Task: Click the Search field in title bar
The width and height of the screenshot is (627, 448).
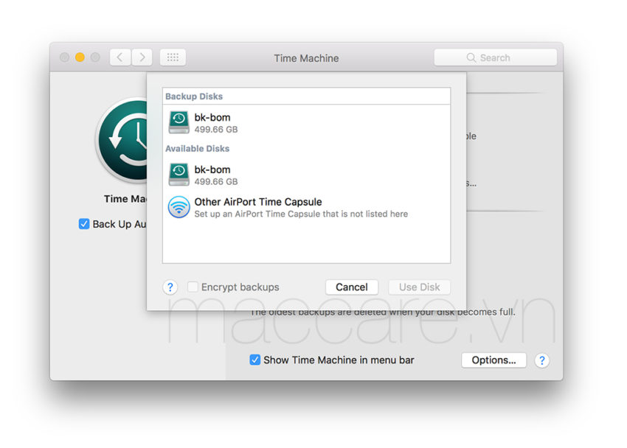Action: coord(495,57)
